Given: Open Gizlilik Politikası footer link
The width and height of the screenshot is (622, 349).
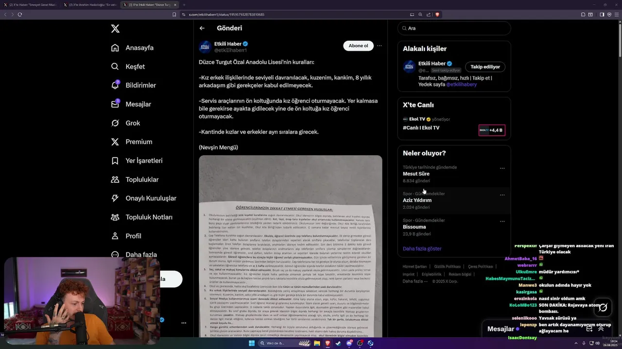Looking at the screenshot, I should pos(448,267).
